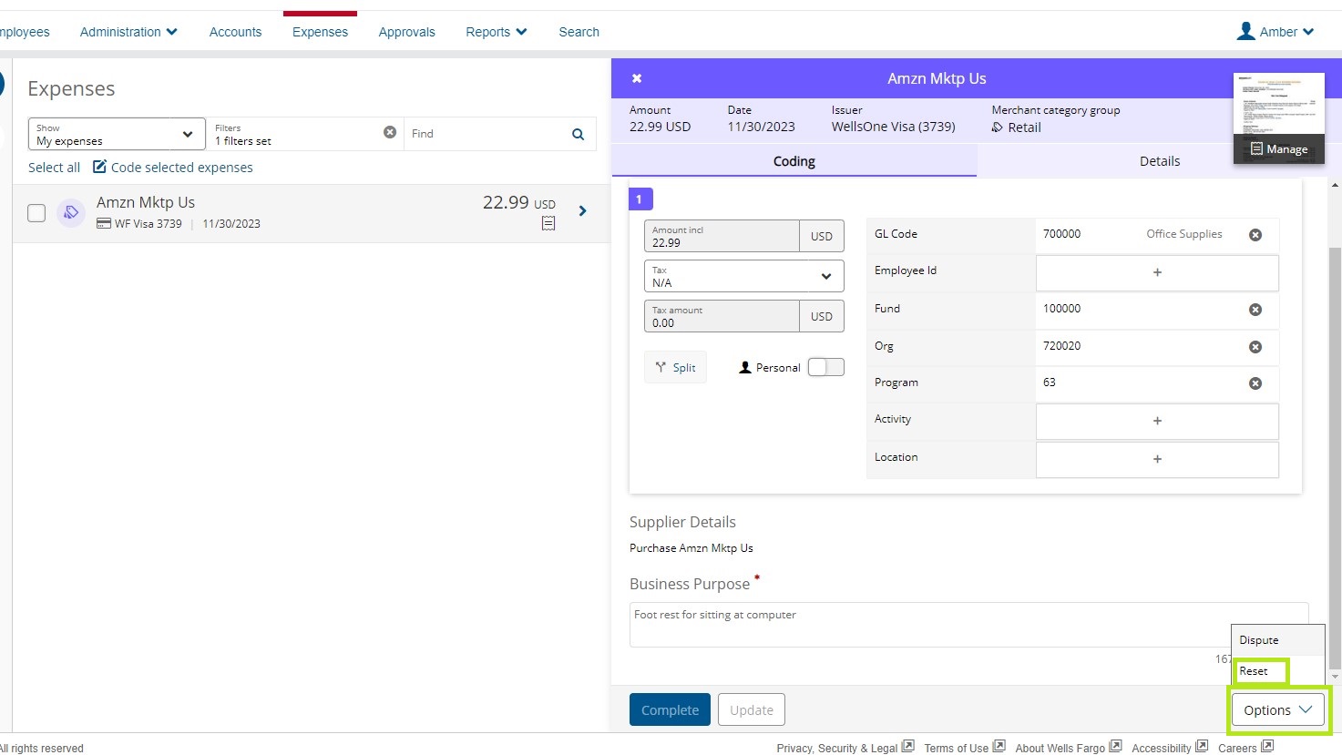Screen dimensions: 1342x755
Task: Add an Employee Id with the plus icon
Action: pyautogui.click(x=1156, y=272)
